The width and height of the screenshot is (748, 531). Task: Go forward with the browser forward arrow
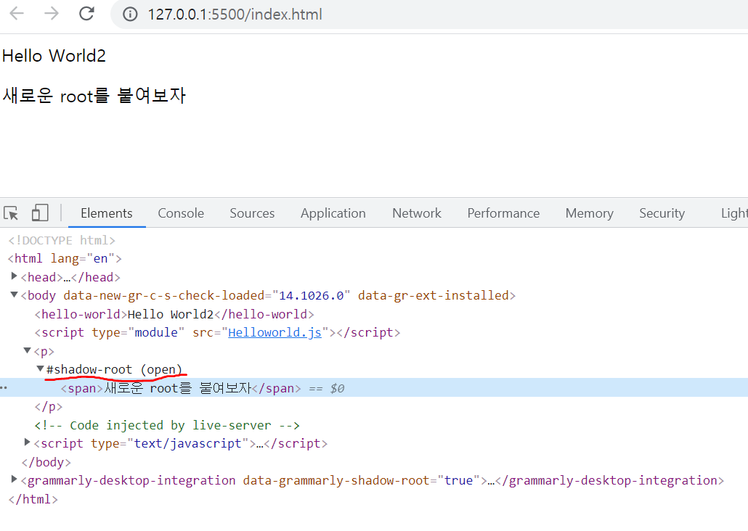(51, 14)
